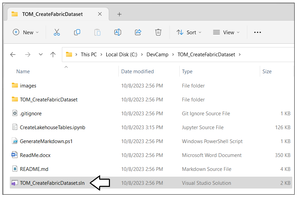Open recent locations dropdown chevron
This screenshot has width=297, height=197.
41,55
